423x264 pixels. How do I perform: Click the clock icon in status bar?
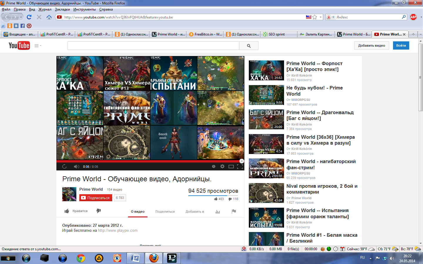(x=336, y=249)
